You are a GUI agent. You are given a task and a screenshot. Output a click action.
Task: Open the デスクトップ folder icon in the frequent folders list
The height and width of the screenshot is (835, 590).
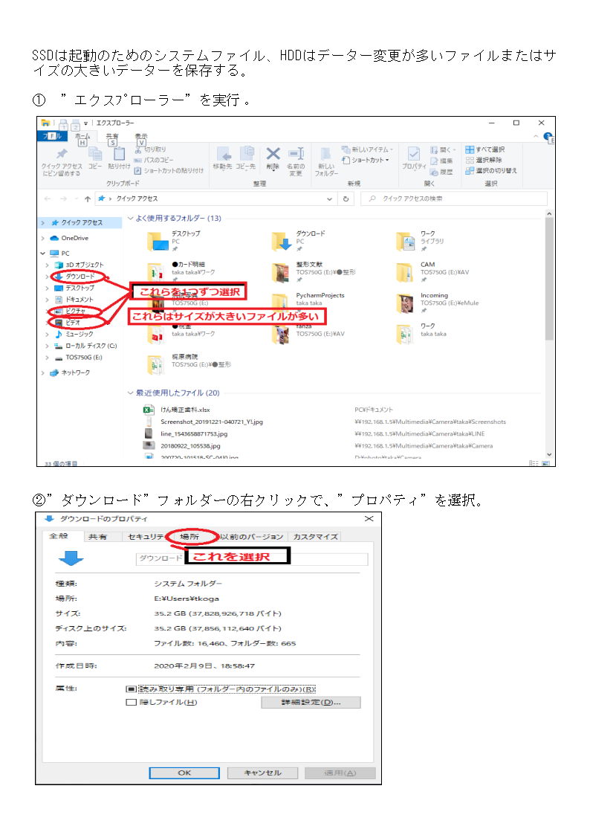coord(158,242)
